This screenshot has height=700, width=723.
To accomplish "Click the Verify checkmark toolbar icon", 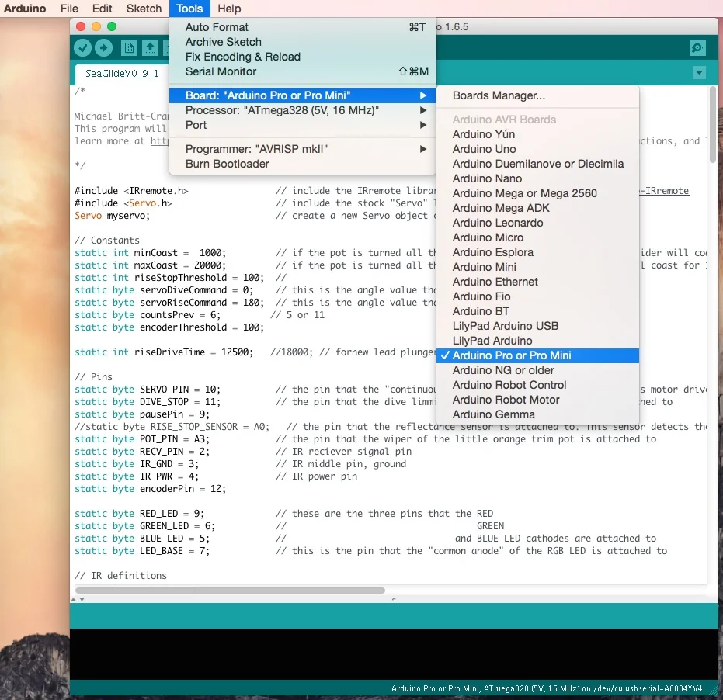I will pyautogui.click(x=83, y=47).
